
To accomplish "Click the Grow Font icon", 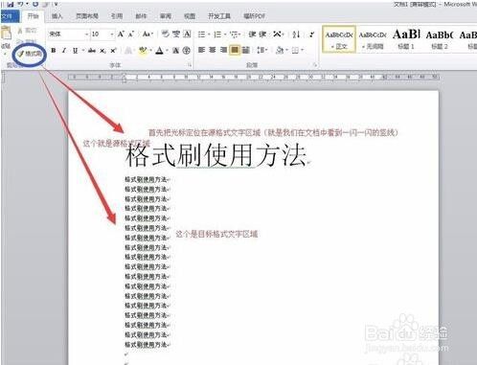I will pos(121,34).
